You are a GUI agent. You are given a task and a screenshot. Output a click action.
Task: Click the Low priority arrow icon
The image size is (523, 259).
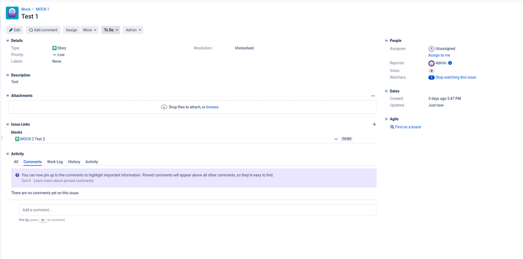pos(54,54)
